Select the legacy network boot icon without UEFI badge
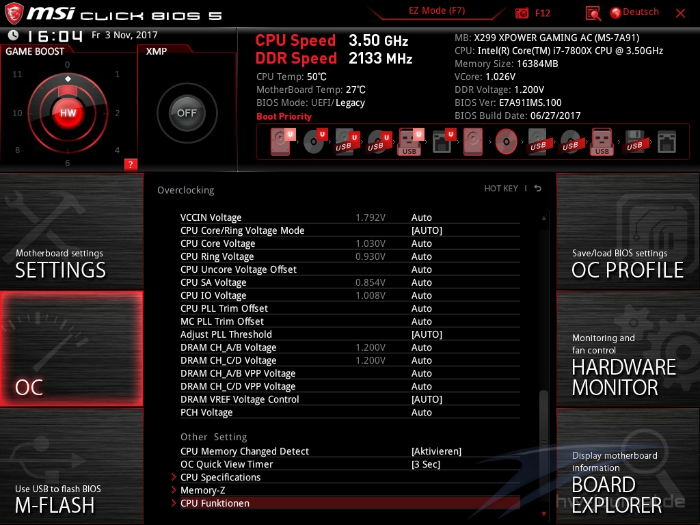Image resolution: width=700 pixels, height=525 pixels. 667,142
